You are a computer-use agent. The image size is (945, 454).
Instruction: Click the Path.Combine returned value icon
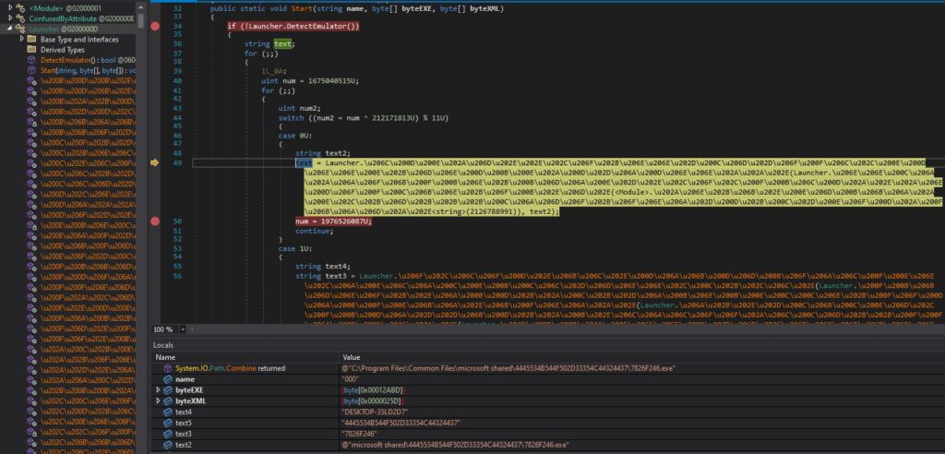[168, 368]
